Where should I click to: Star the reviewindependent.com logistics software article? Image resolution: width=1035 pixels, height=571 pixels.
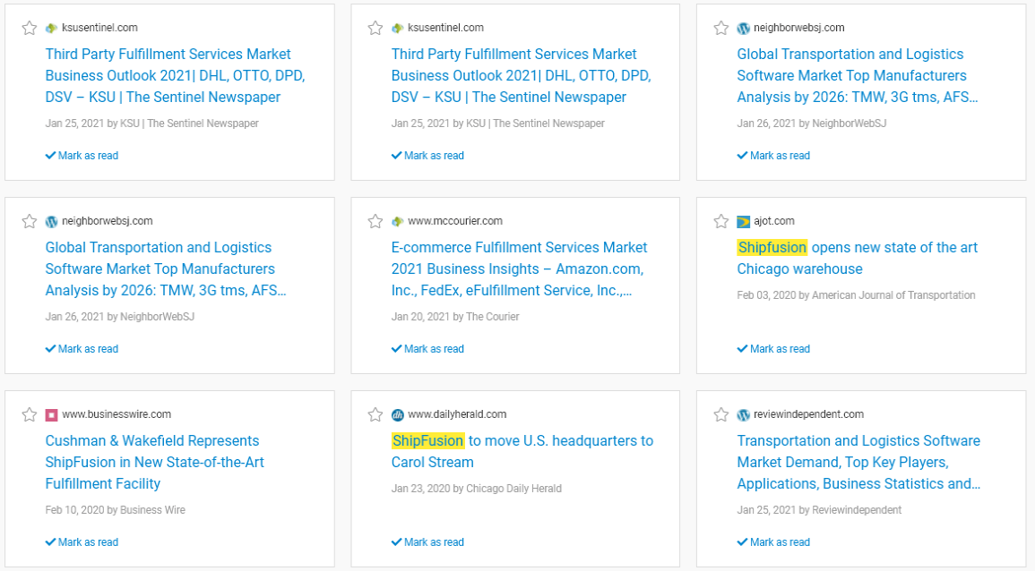(721, 414)
